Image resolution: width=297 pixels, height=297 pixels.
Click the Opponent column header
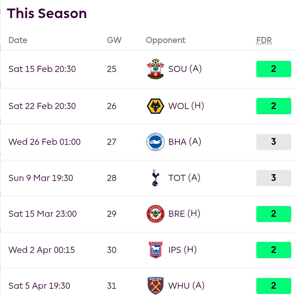coord(165,40)
